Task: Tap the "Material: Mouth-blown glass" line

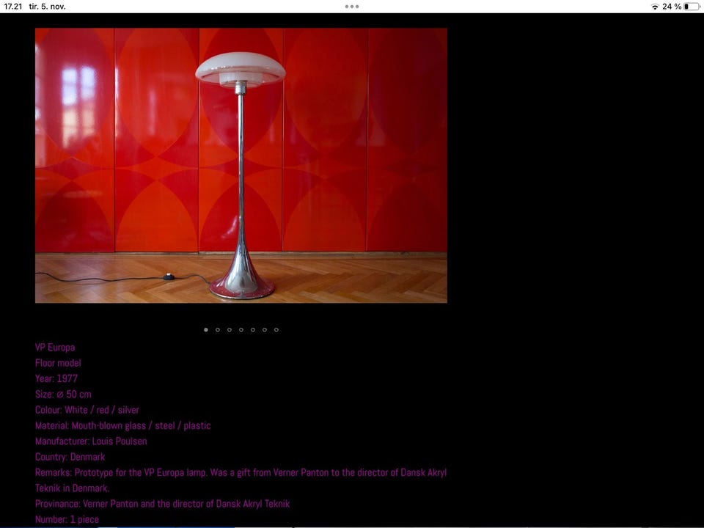Action: click(122, 426)
